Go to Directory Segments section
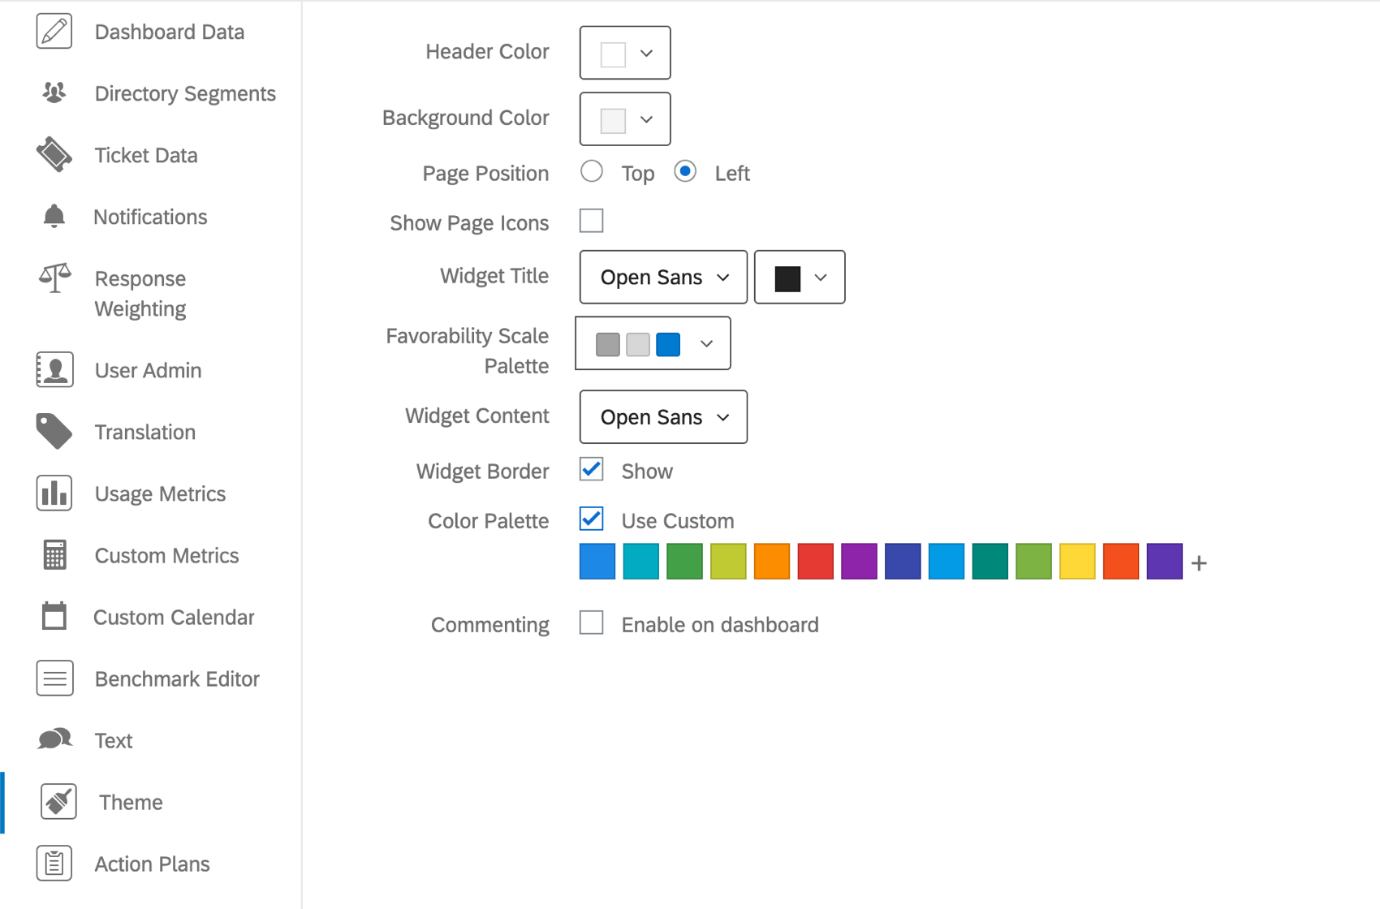This screenshot has width=1380, height=909. pos(185,93)
